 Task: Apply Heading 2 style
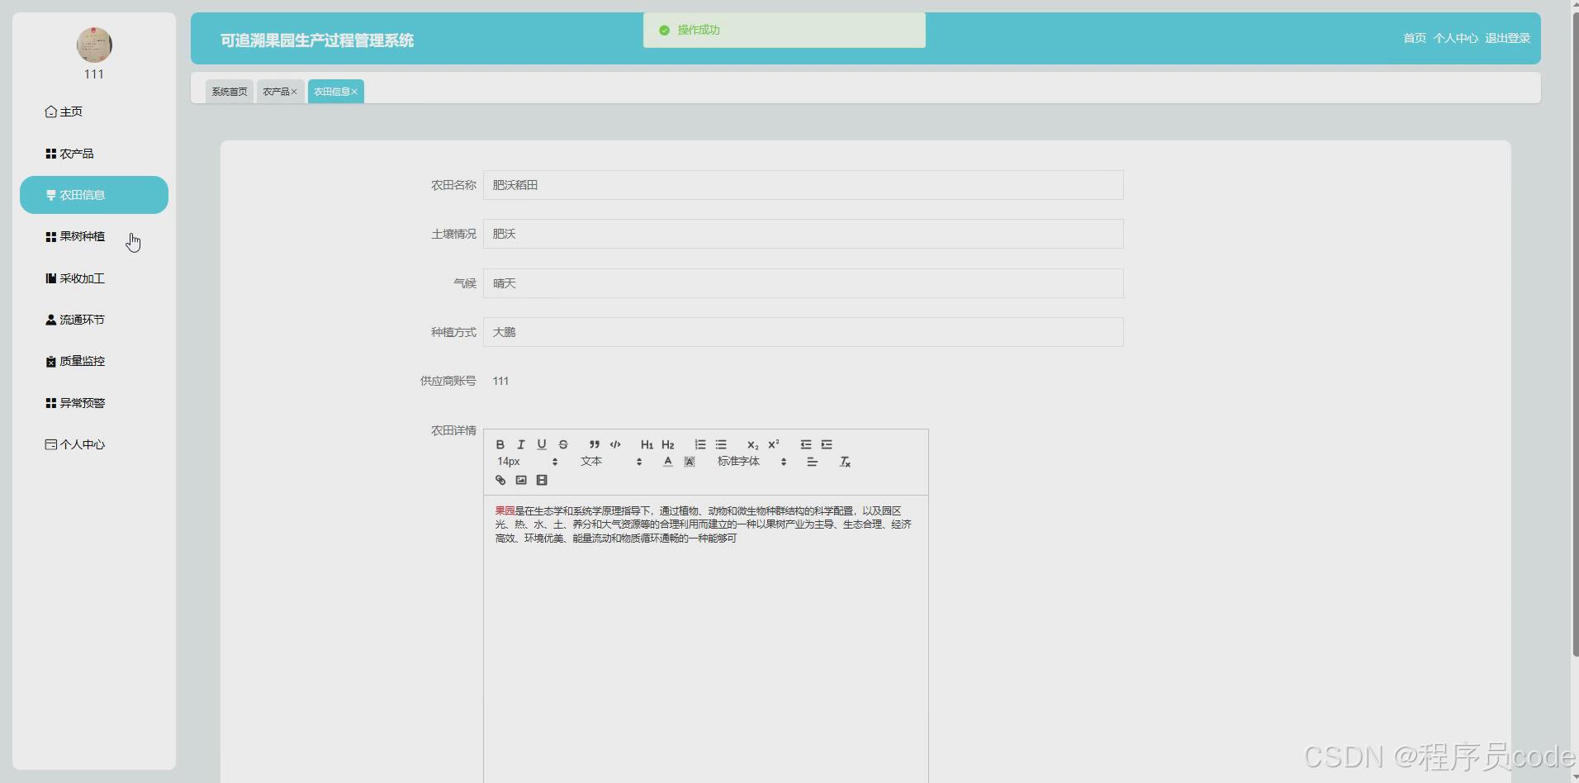668,444
